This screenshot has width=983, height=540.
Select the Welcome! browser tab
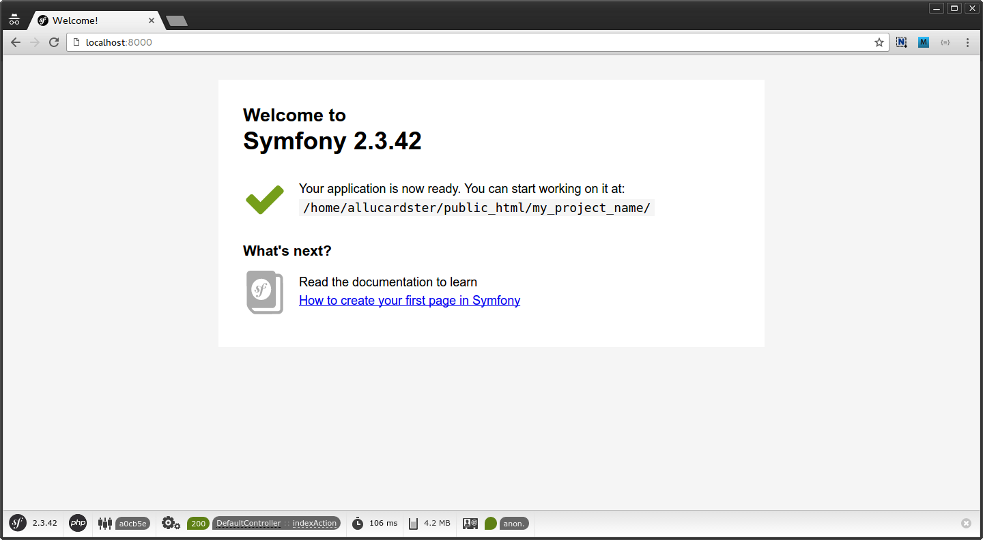[96, 20]
